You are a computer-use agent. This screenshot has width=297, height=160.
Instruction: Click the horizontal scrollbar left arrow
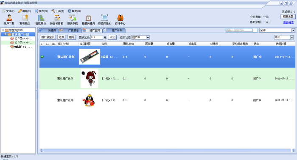41,151
